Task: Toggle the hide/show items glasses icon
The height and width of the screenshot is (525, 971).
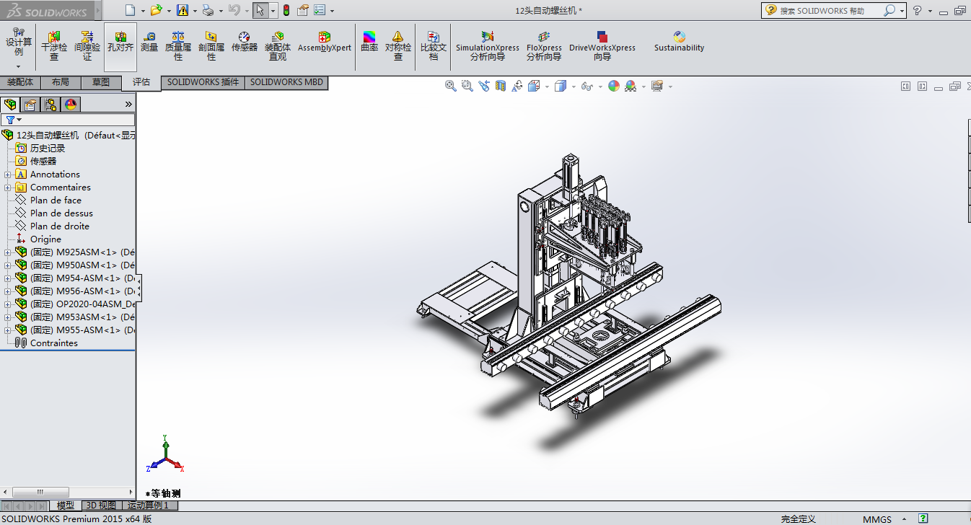Action: point(586,87)
